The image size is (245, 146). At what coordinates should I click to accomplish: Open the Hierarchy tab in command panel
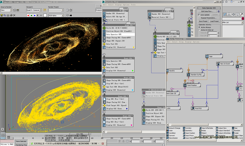(x=229, y=14)
